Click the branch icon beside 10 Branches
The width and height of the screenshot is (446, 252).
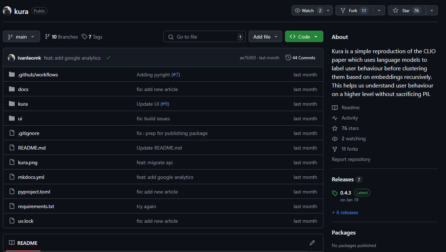48,37
